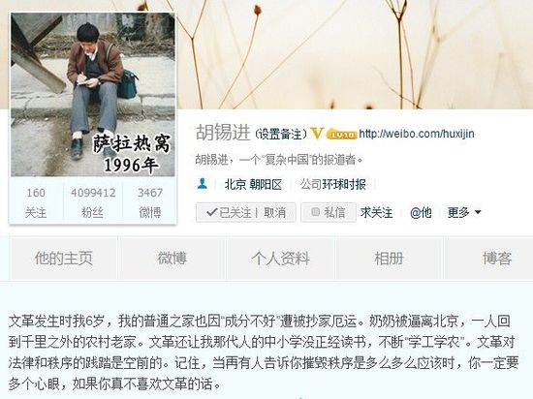
Task: Send a private message via 私信
Action: (x=329, y=212)
